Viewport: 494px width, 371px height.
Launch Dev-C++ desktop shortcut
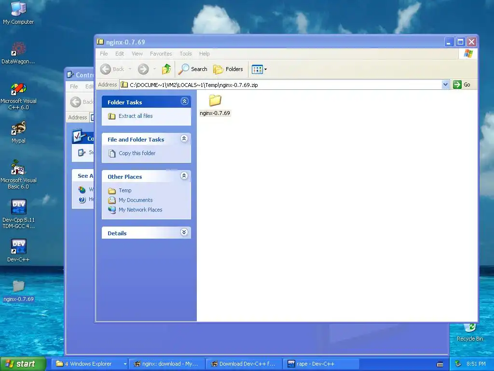pyautogui.click(x=18, y=251)
